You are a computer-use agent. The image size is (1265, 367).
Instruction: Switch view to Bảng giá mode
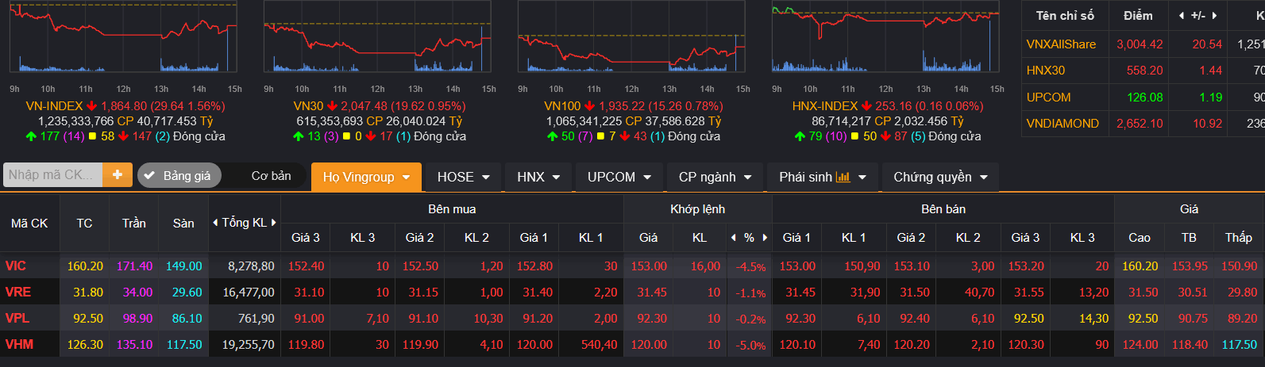(x=179, y=176)
